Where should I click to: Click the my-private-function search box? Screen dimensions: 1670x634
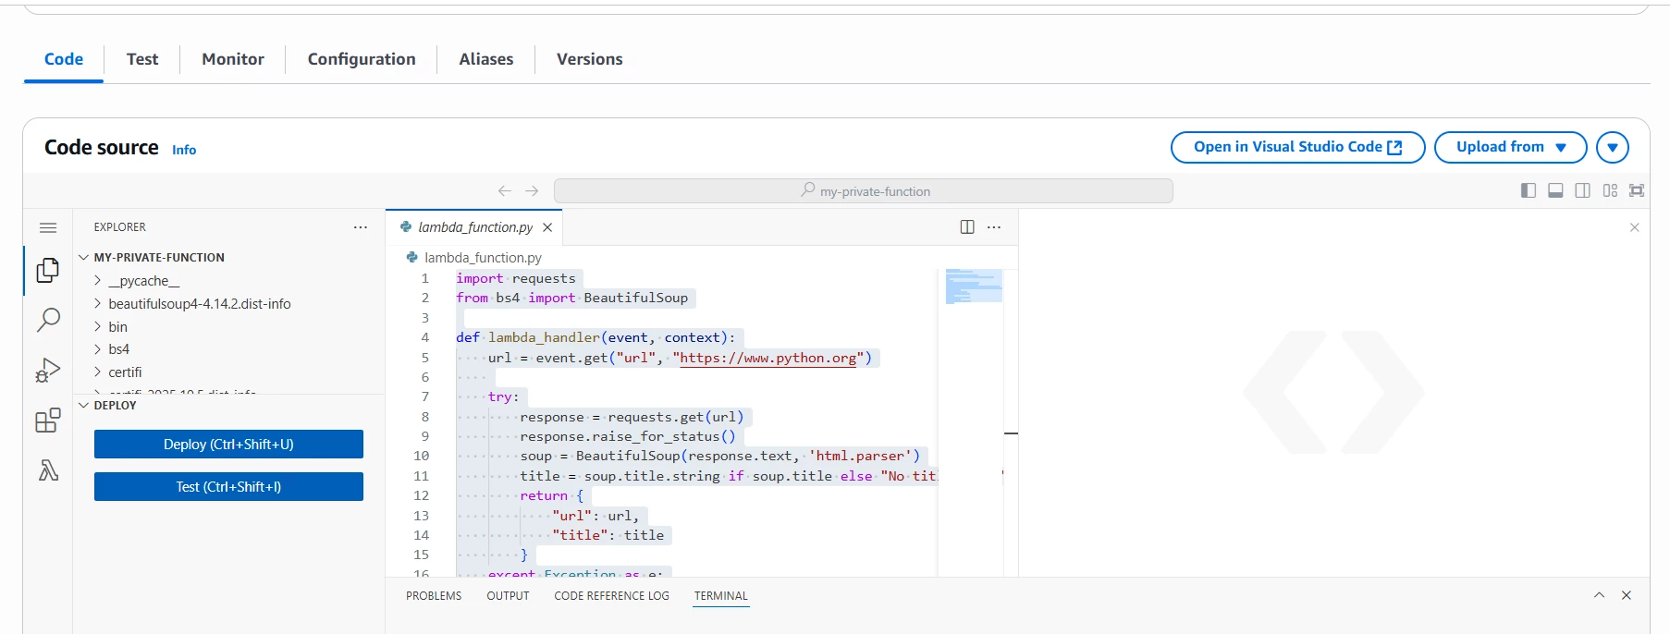click(x=863, y=191)
